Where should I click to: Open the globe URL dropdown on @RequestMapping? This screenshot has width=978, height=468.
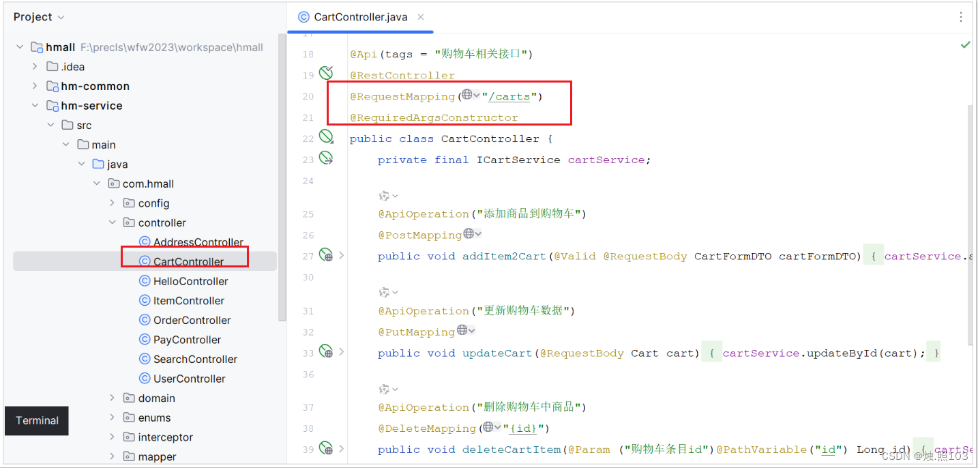click(x=471, y=95)
